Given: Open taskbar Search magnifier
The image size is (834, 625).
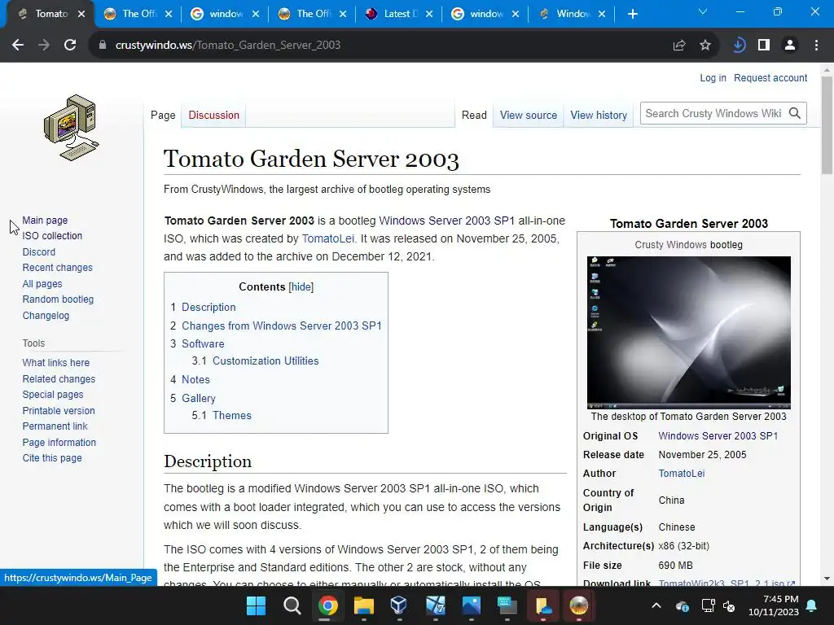Looking at the screenshot, I should pos(292,605).
